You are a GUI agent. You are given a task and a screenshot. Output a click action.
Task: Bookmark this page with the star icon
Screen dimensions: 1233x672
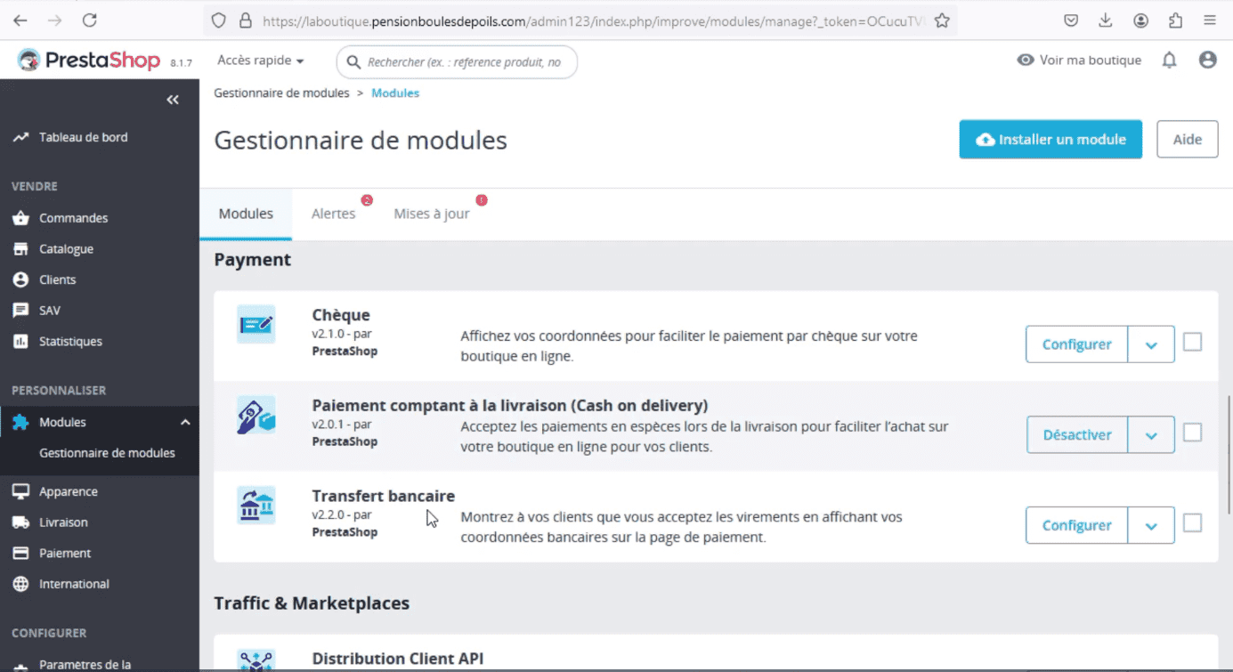[942, 20]
